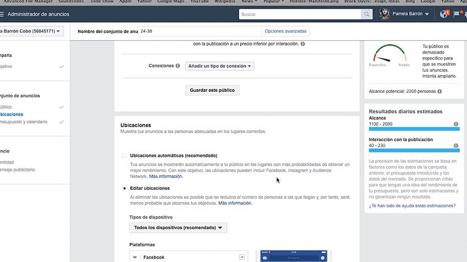The height and width of the screenshot is (262, 467).
Task: Go to Objetivo sidebar item
Action: [x=6, y=66]
